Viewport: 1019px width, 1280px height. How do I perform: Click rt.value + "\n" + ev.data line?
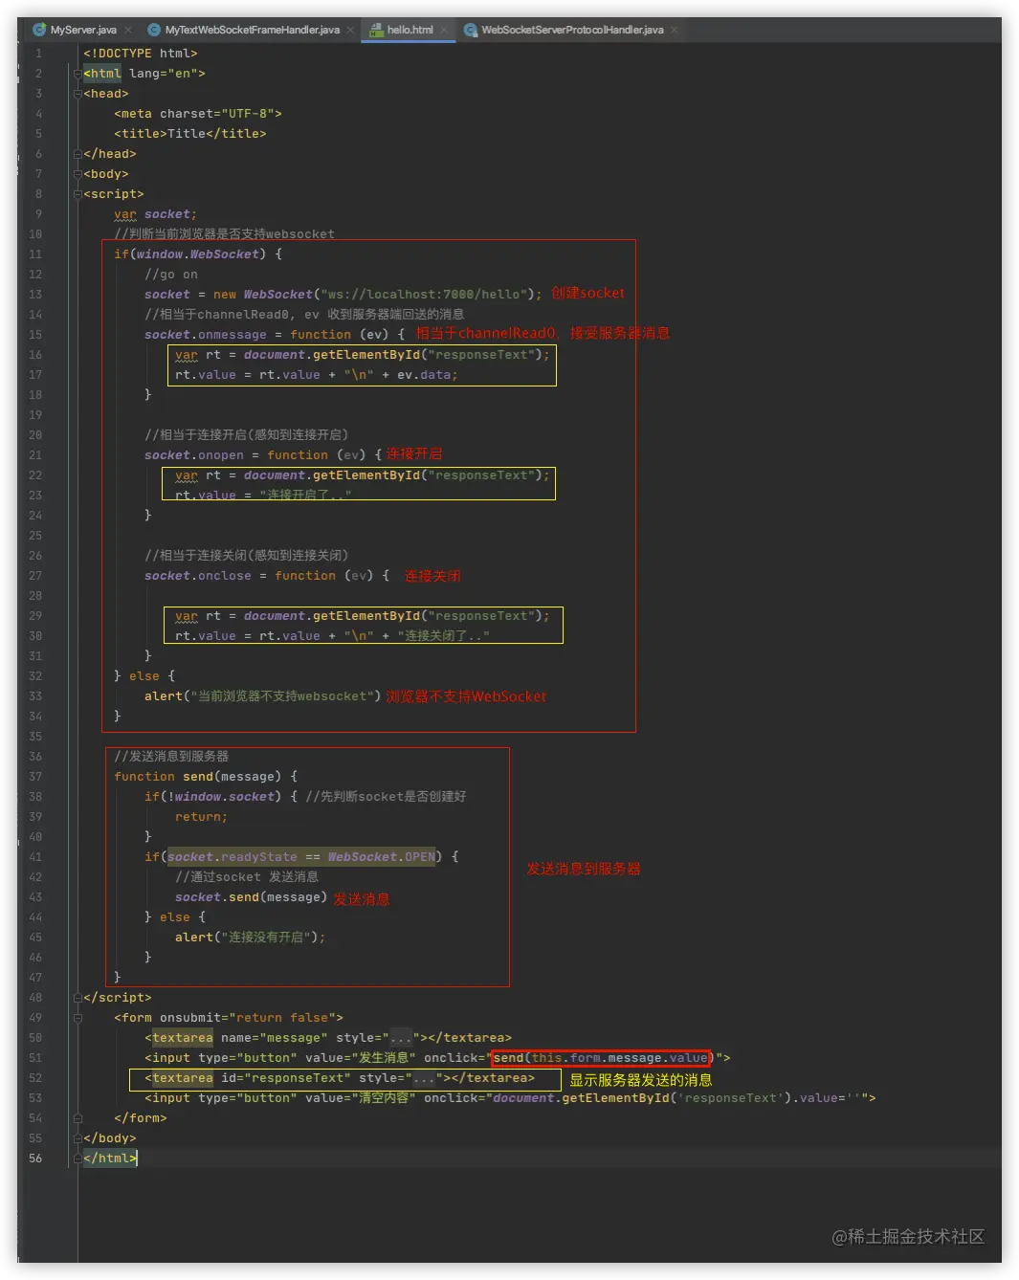[317, 375]
